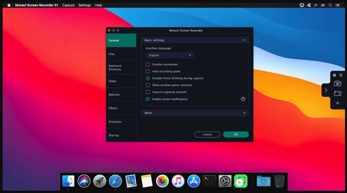Open System Preferences from the dock
The height and width of the screenshot is (193, 347).
pyautogui.click(x=225, y=181)
